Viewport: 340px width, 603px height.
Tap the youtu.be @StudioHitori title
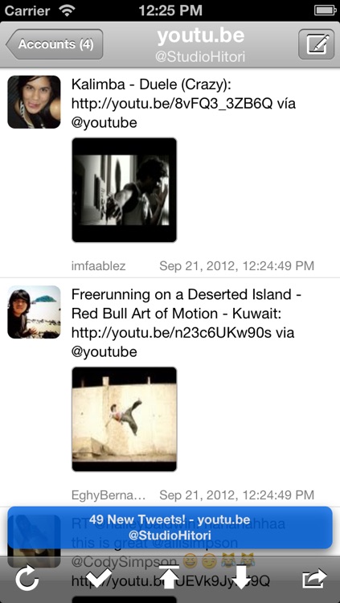click(x=200, y=45)
